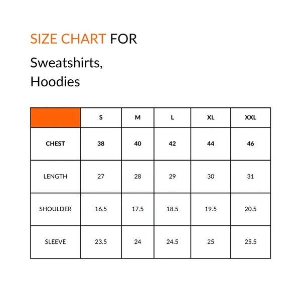Click the orange header cell in the table

(x=55, y=117)
